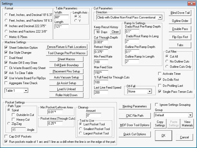Image resolution: width=197 pixels, height=148 pixels.
Task: Click in the table Width field
Action: pyautogui.click(x=62, y=17)
